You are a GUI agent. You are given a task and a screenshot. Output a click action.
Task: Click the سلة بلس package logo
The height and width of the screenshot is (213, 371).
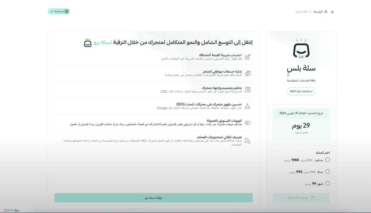tap(301, 48)
